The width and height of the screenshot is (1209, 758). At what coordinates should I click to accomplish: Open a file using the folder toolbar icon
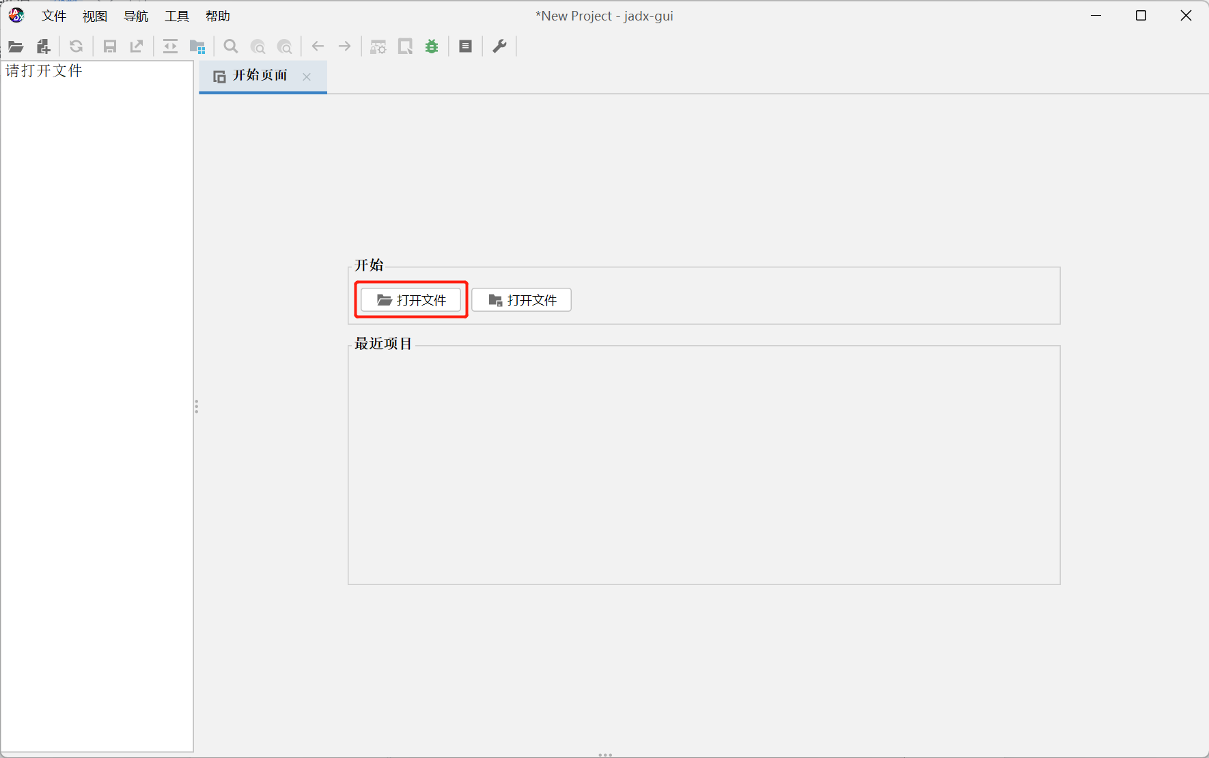tap(15, 46)
